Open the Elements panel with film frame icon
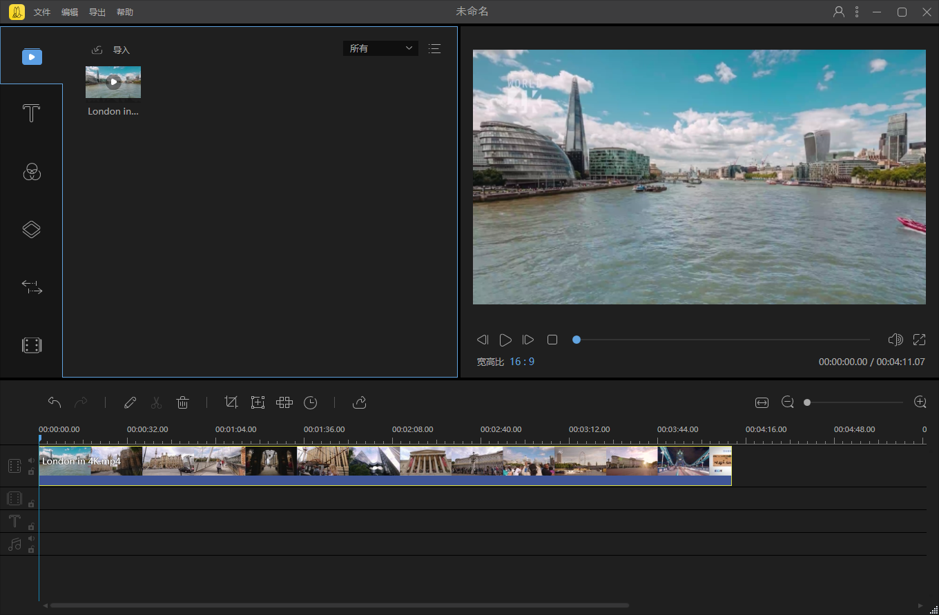The height and width of the screenshot is (615, 939). pos(32,345)
